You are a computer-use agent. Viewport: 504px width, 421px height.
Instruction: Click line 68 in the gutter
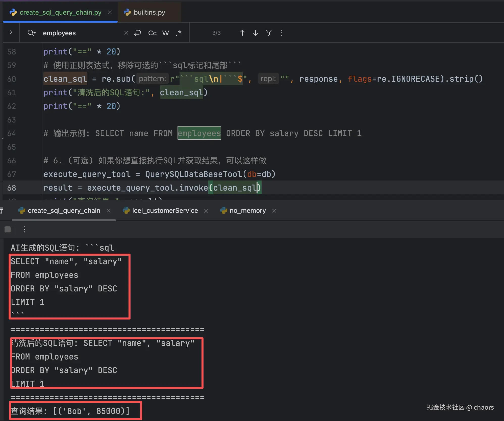pyautogui.click(x=12, y=188)
